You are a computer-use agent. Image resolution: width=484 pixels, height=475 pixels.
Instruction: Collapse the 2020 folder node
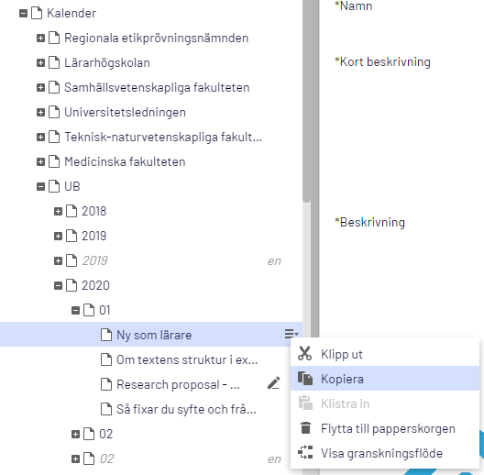58,285
